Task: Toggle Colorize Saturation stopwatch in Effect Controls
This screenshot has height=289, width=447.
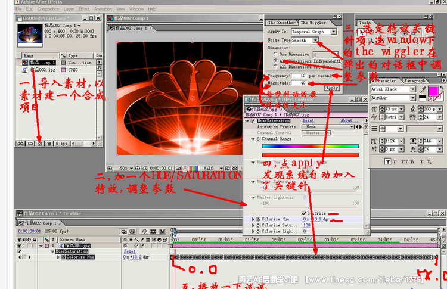Action: point(258,225)
